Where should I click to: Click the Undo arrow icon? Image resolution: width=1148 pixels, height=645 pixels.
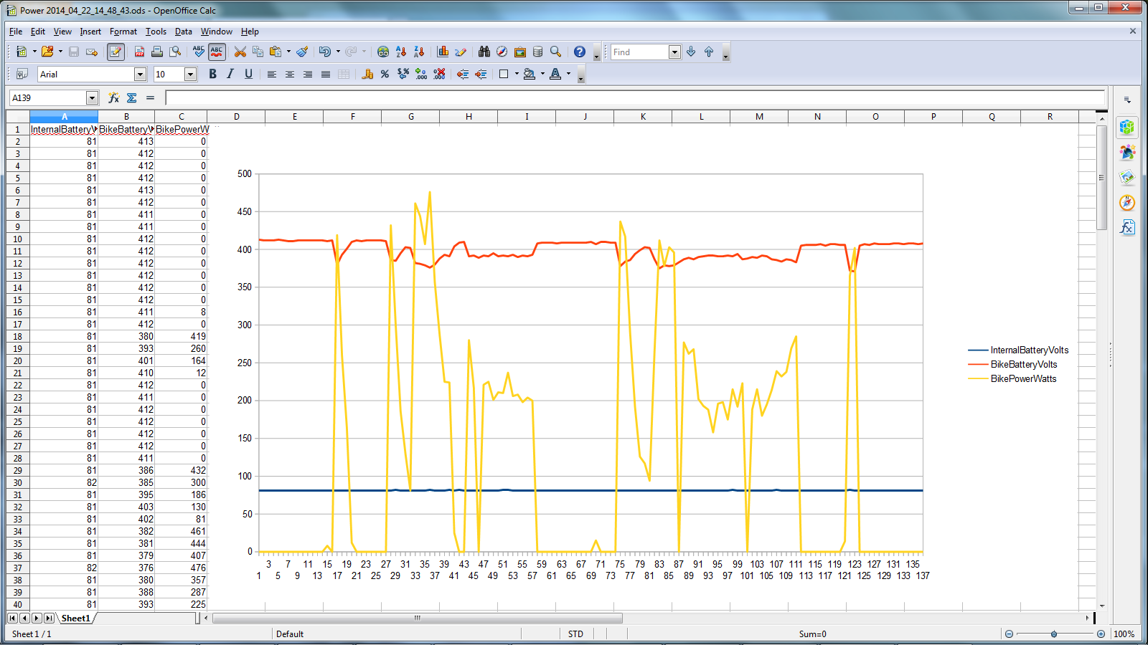click(325, 52)
